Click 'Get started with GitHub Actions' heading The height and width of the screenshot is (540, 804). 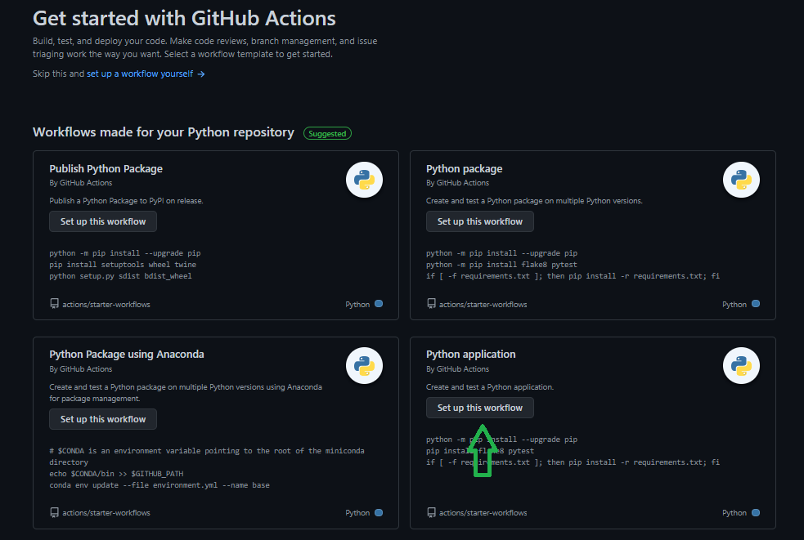[x=184, y=19]
